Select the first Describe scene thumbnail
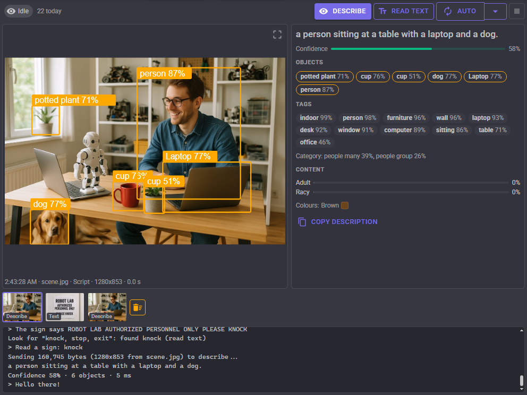The height and width of the screenshot is (395, 527). pos(22,307)
